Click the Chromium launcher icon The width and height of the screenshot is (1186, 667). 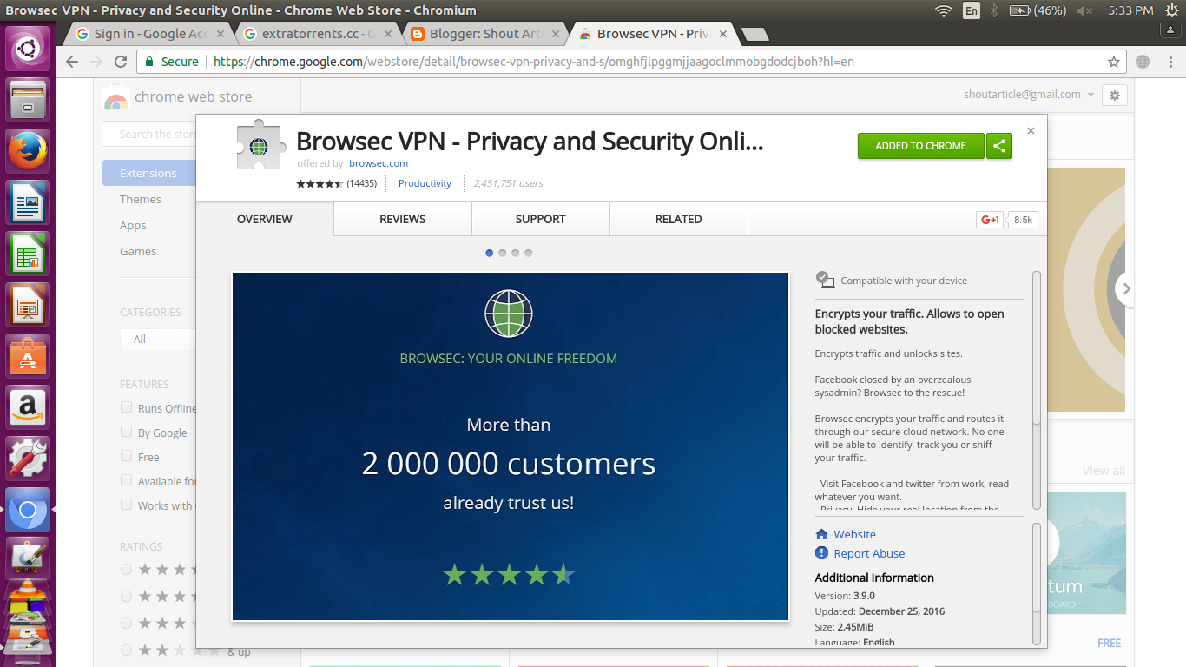29,510
